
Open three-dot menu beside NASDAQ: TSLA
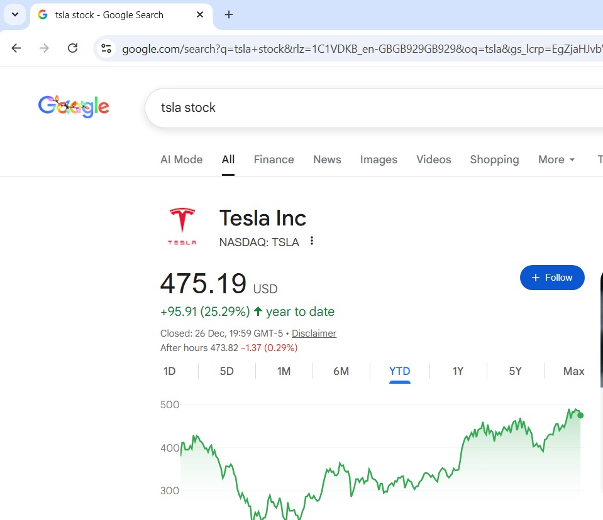tap(312, 241)
